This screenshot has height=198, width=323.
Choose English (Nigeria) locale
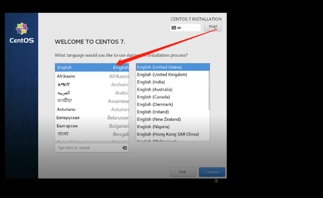172,127
